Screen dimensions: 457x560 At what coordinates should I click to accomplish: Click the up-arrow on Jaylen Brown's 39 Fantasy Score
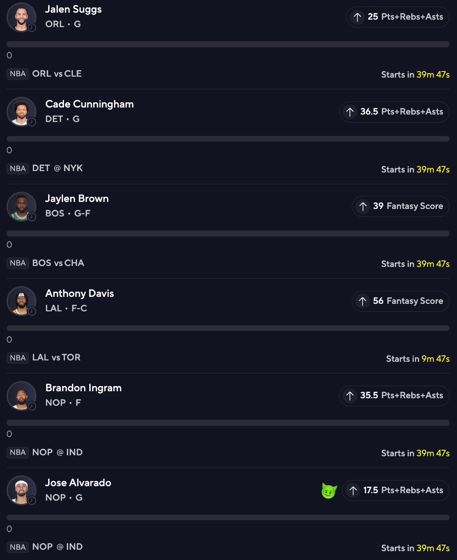[363, 207]
